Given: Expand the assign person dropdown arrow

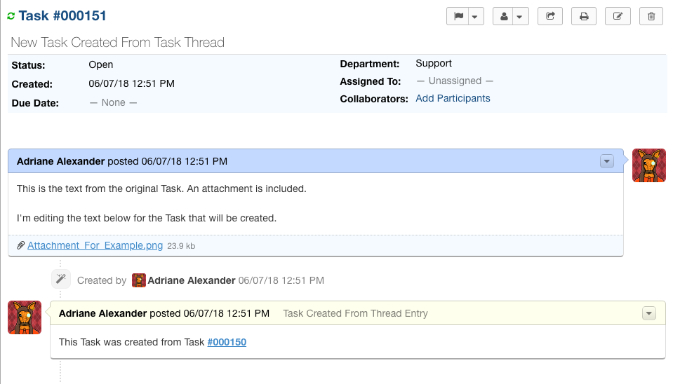Looking at the screenshot, I should pos(520,16).
